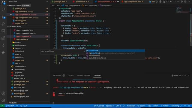Screen dimensions: 192x108
Task: Open the Problems panel tab
Action: (x=59, y=75)
